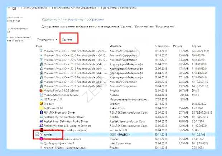Click Mozilla Firefox 59.0.2 program icon
Screen dimensions: 222x156
(x=41, y=90)
